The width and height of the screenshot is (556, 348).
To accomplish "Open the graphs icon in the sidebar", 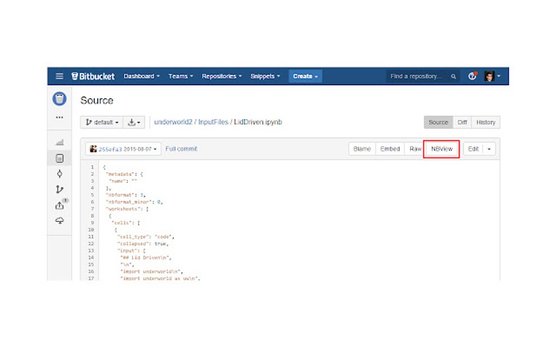I will point(59,141).
